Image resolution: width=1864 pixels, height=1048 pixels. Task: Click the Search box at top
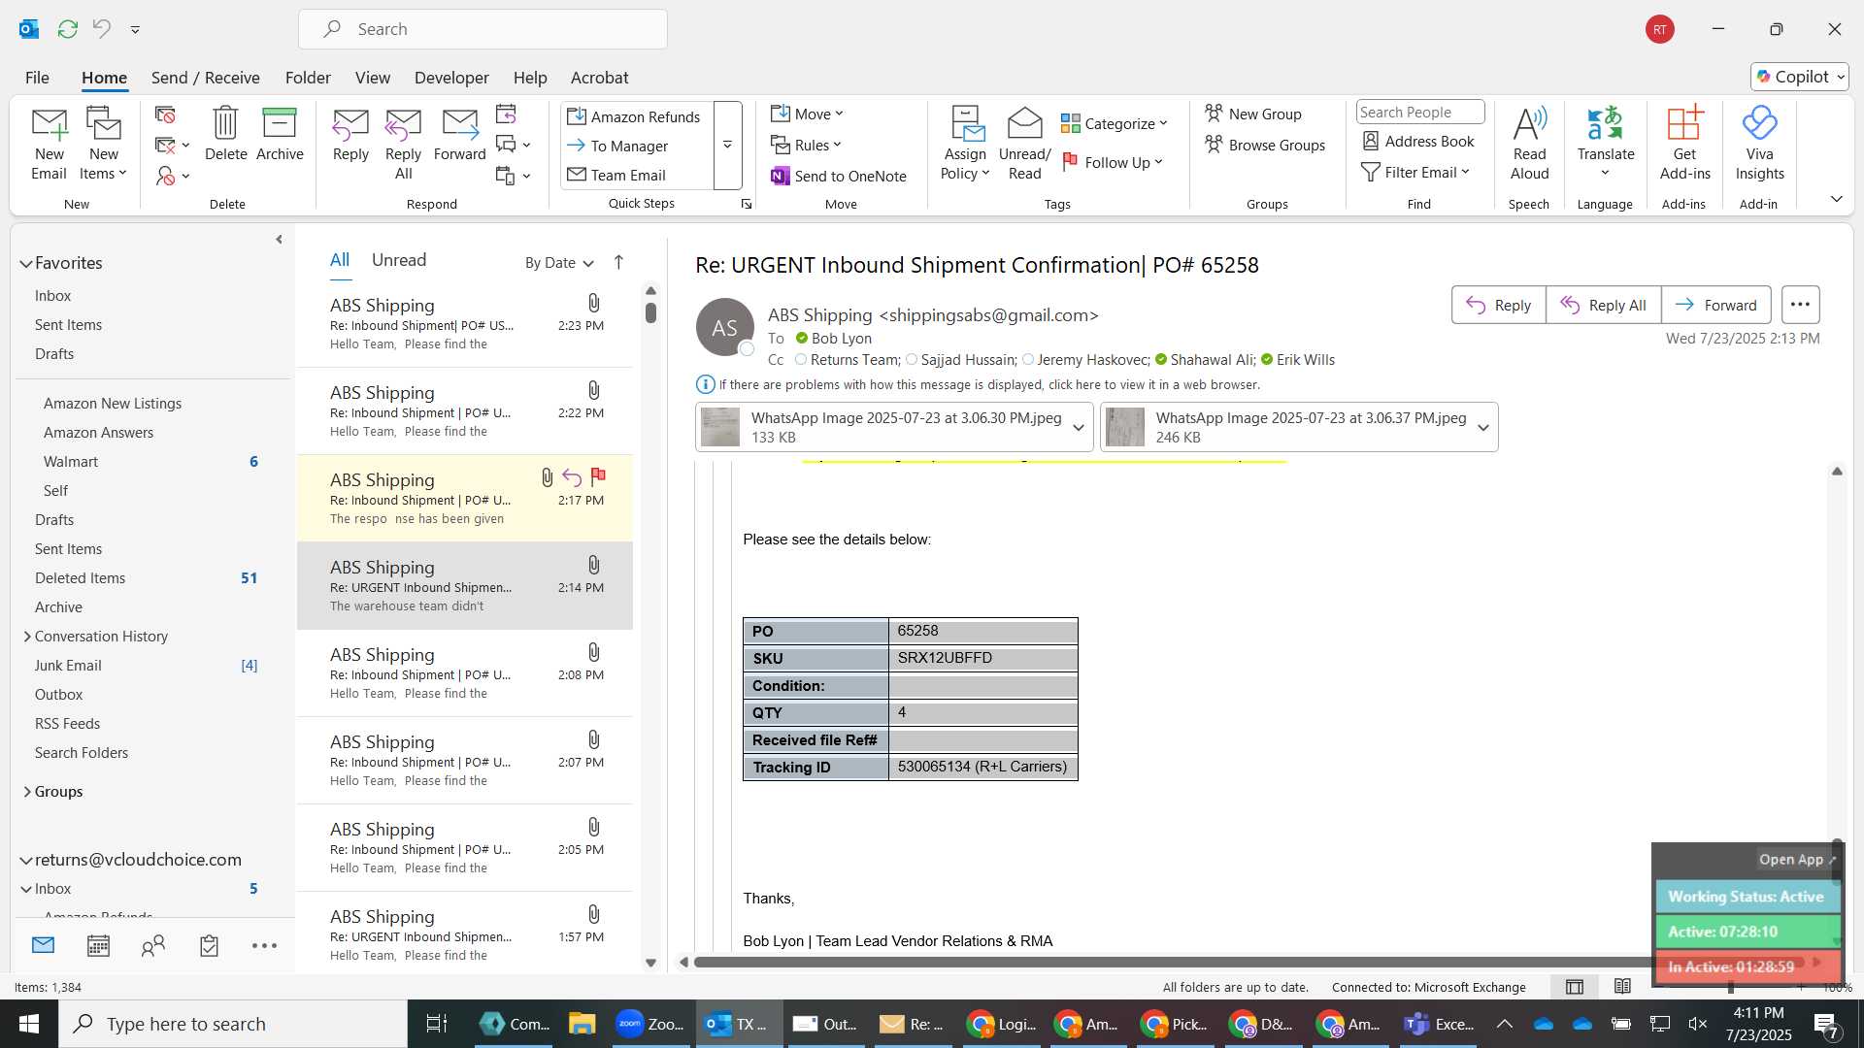[x=483, y=29]
